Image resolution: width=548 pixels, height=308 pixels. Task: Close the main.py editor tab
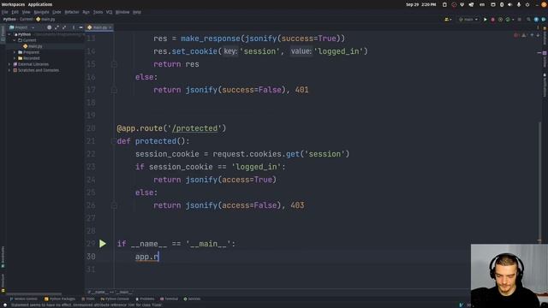click(110, 27)
